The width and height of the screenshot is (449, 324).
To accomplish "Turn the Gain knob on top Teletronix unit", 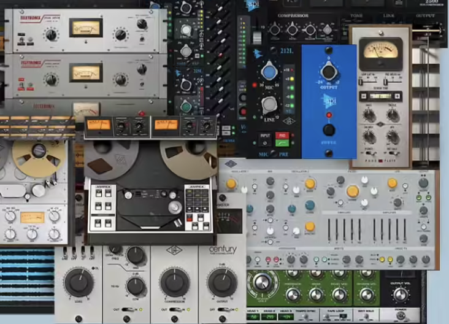I will click(51, 34).
